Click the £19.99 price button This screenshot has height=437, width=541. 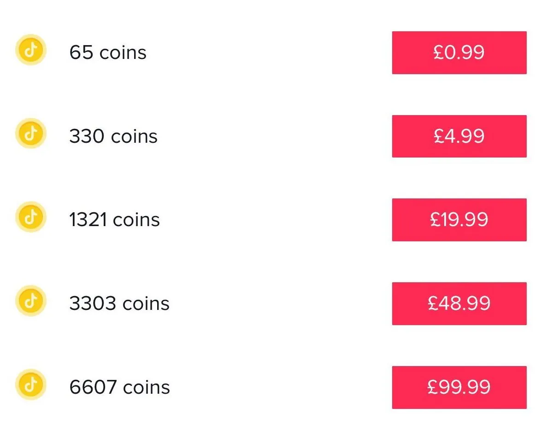[459, 220]
